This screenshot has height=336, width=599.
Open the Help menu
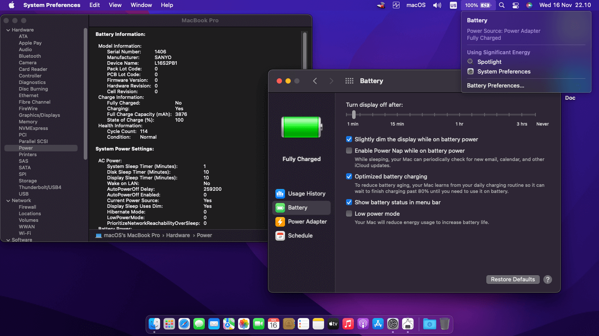click(167, 5)
